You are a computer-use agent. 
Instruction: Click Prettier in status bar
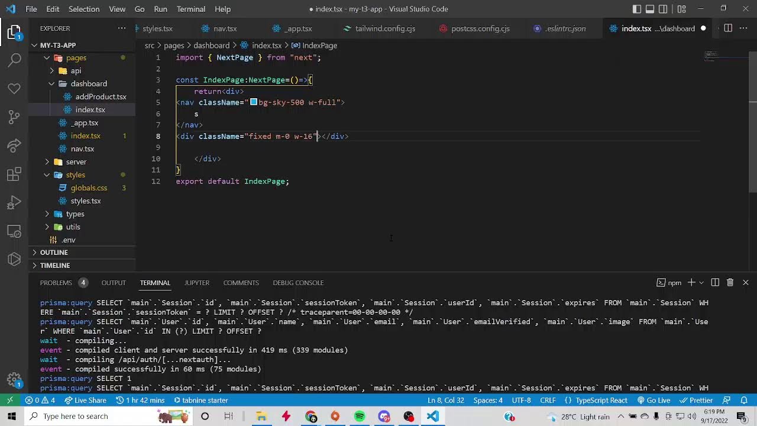[x=695, y=400]
